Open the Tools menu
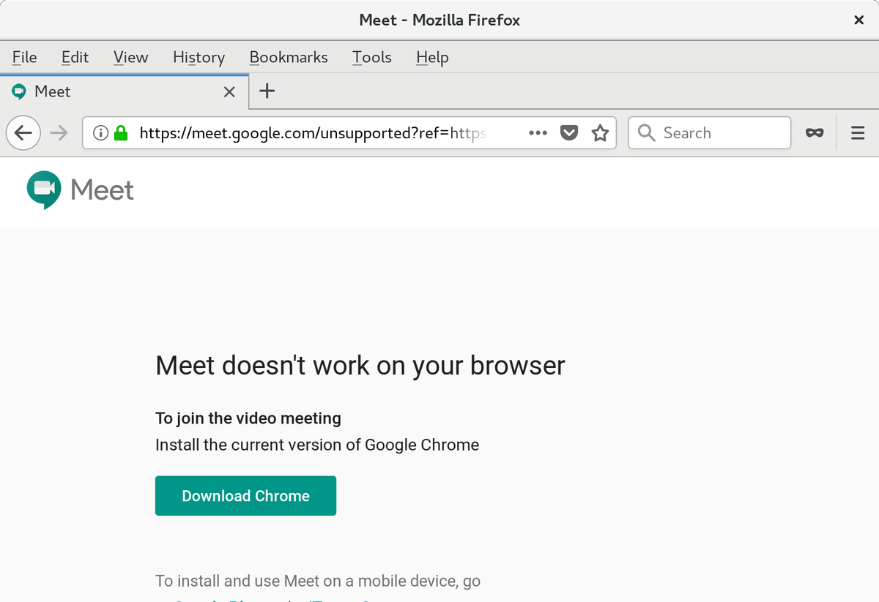Screen dimensions: 879x602 tap(371, 57)
